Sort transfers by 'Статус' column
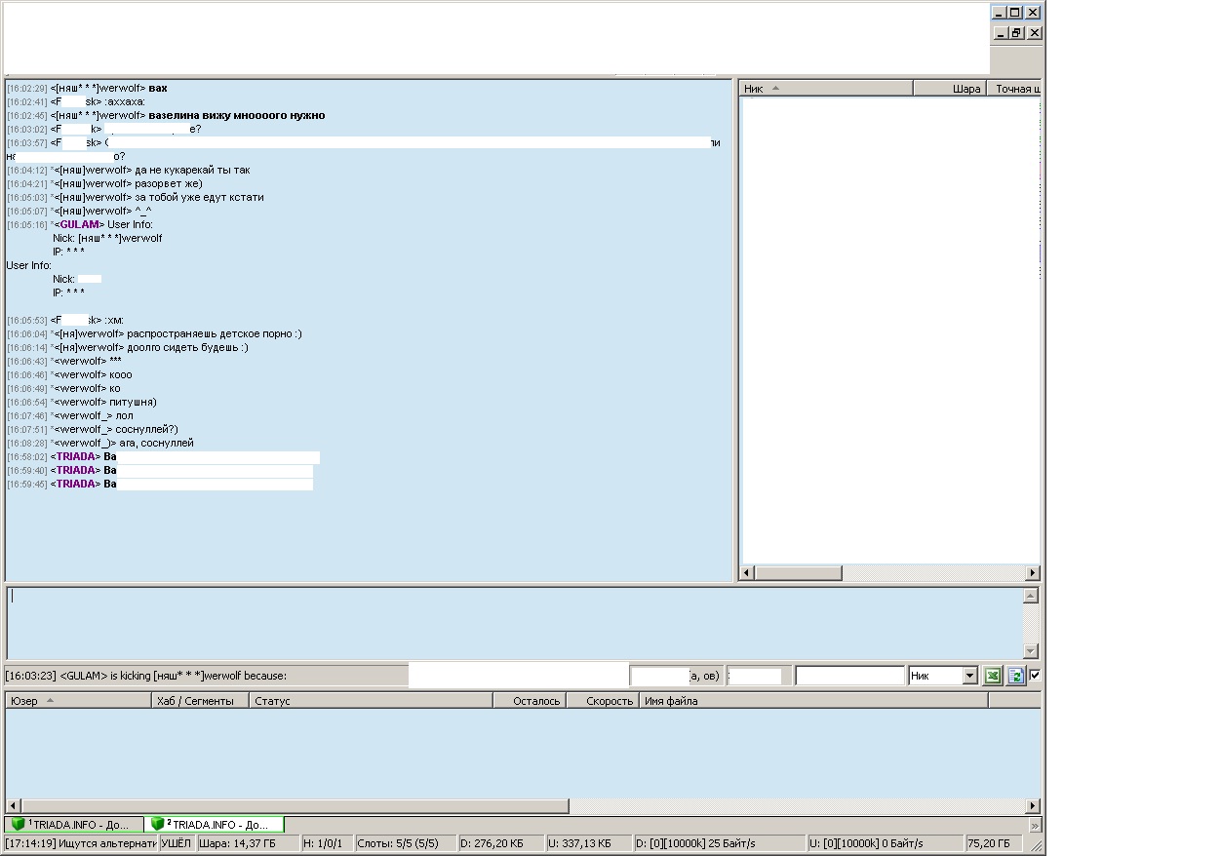The width and height of the screenshot is (1221, 856). point(371,701)
